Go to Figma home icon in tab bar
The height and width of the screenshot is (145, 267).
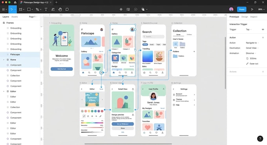[15, 2]
